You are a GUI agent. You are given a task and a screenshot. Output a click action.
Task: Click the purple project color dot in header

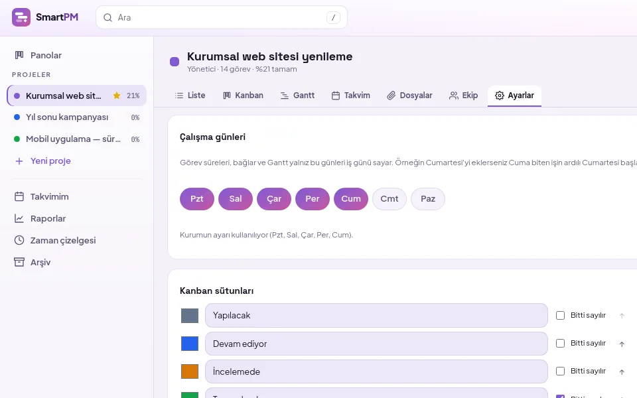175,62
